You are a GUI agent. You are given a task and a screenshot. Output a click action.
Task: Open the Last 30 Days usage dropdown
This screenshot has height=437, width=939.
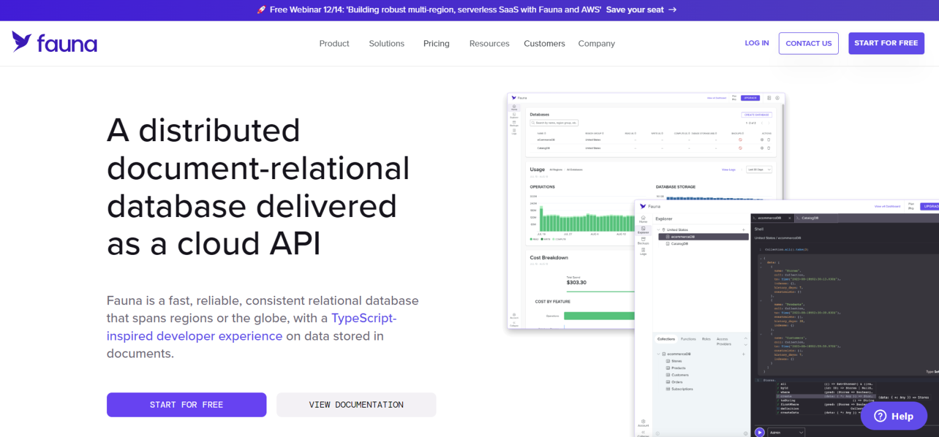[759, 169]
